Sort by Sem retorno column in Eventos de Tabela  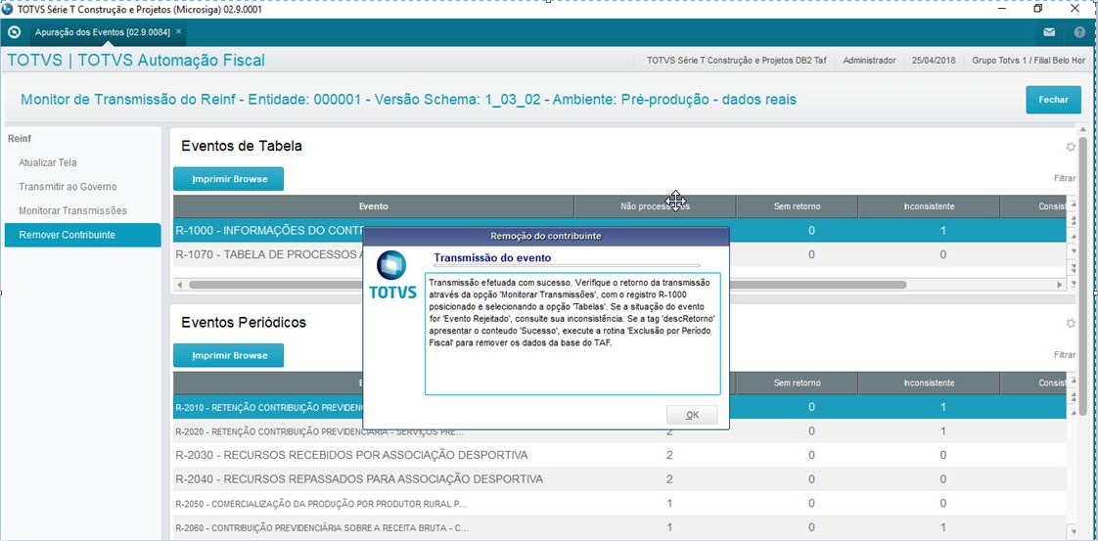click(x=797, y=206)
